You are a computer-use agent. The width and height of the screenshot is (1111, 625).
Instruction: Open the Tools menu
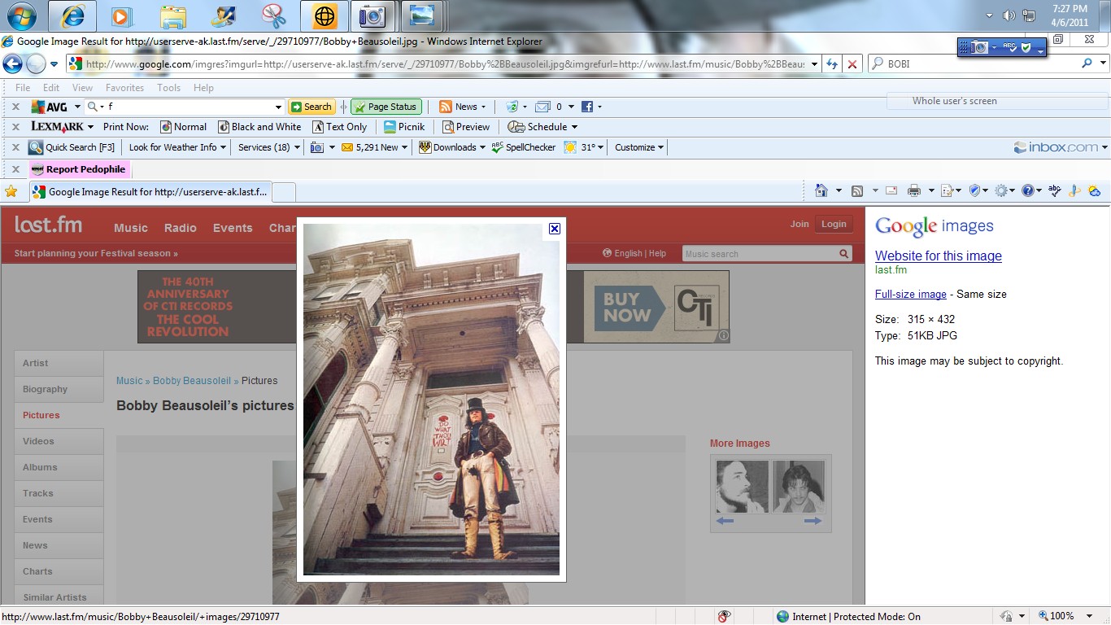(168, 88)
